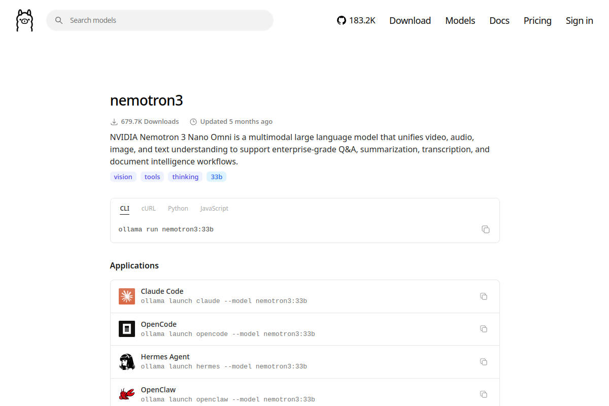
Task: Click the OpenCode app icon
Action: pyautogui.click(x=127, y=329)
